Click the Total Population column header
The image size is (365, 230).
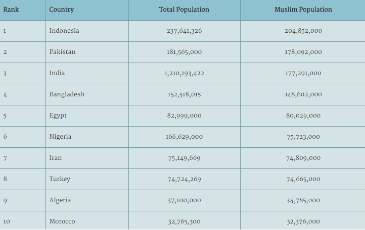coord(185,10)
